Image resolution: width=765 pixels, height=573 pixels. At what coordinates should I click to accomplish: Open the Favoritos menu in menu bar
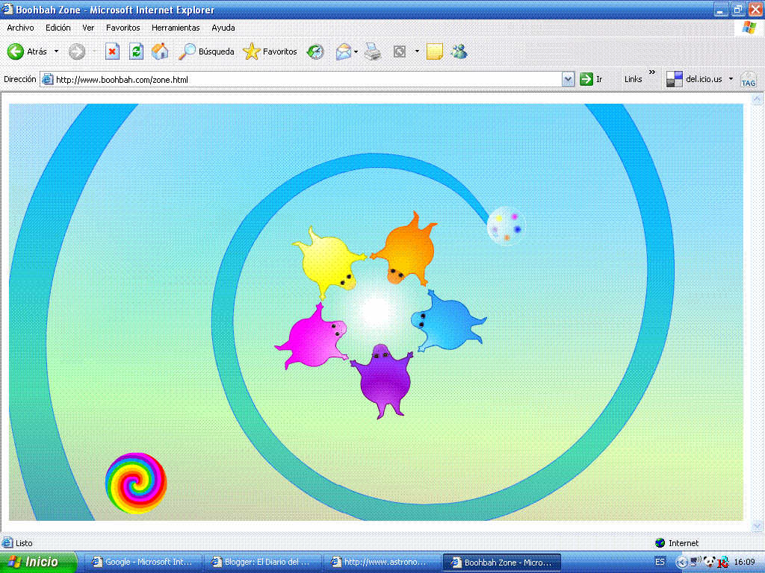(x=123, y=28)
